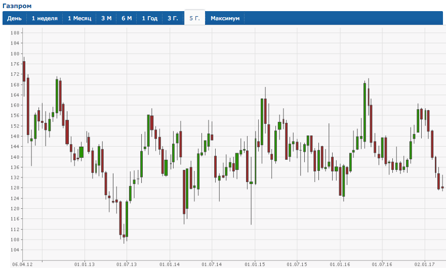Show the 1 Месяц chart range
Screen dimensions: 446x270
(x=79, y=18)
